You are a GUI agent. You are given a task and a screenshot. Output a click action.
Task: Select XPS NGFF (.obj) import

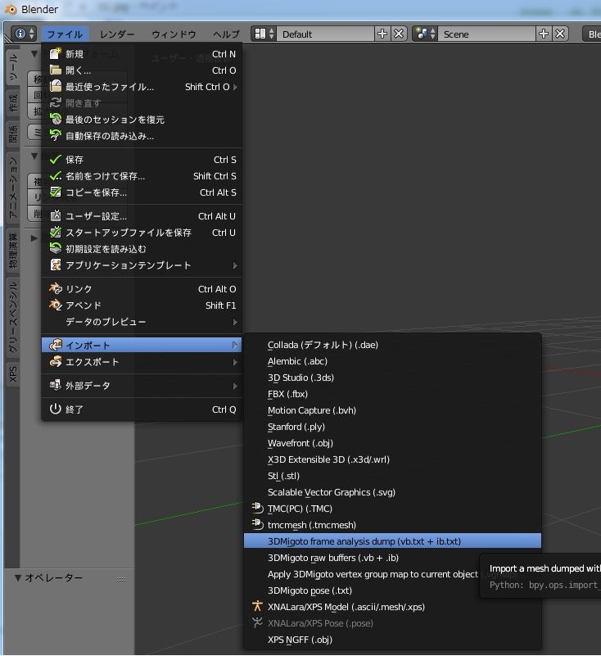pos(392,640)
